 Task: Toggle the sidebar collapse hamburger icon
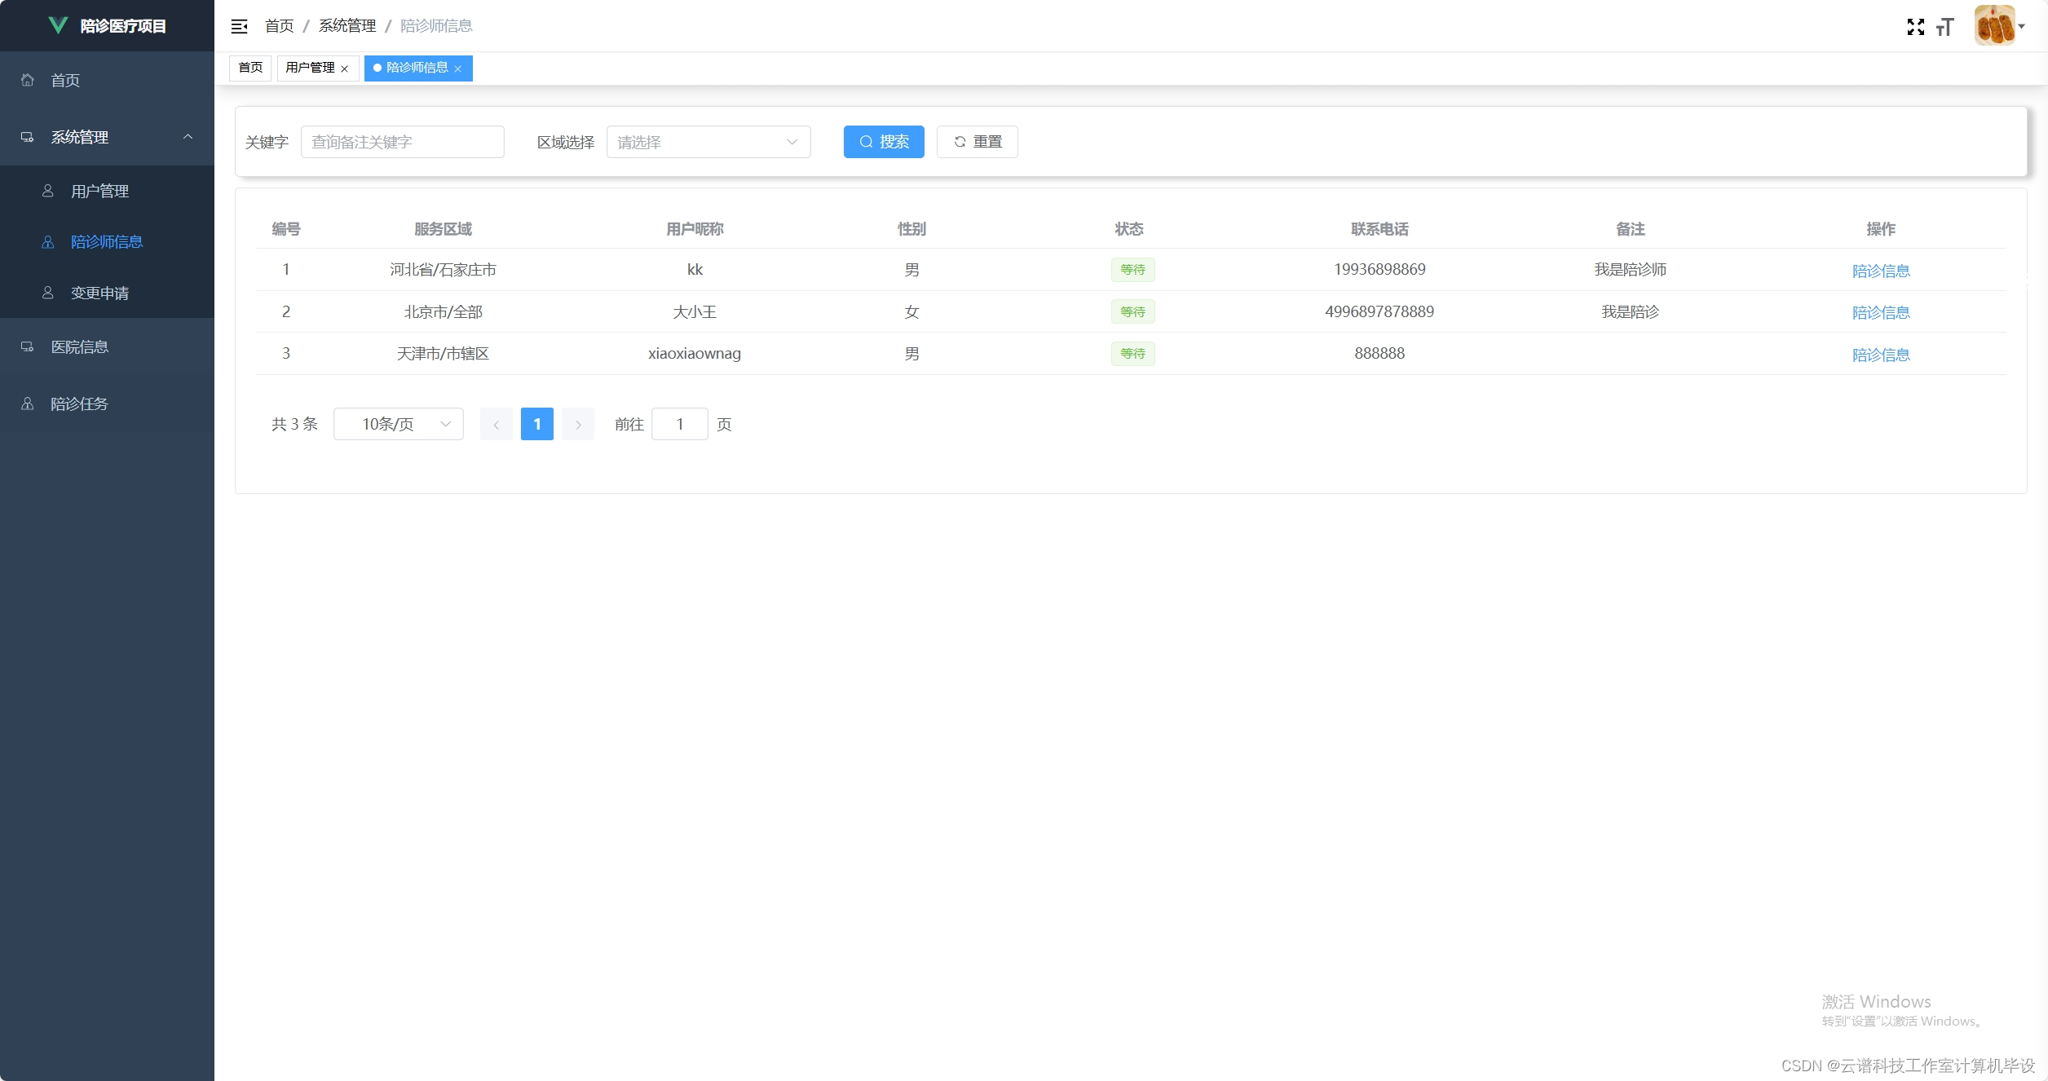point(239,26)
